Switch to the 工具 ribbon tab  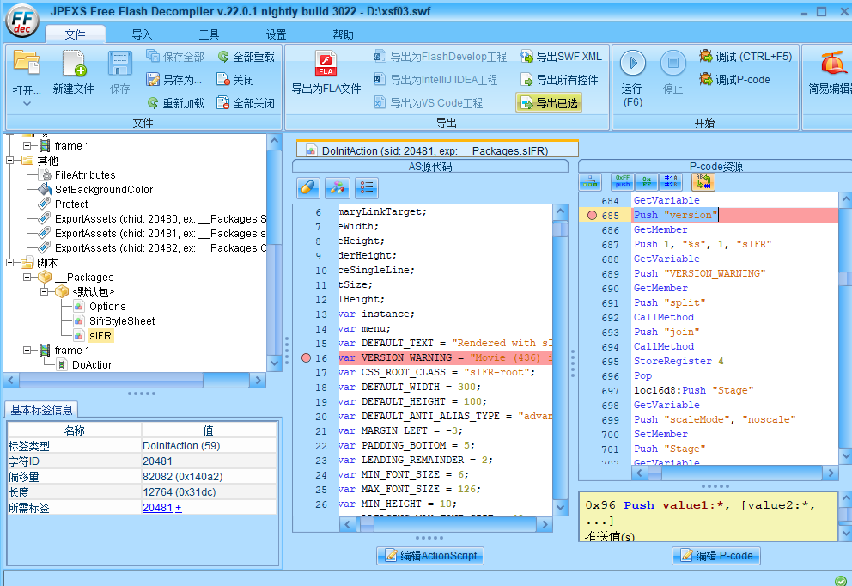209,34
